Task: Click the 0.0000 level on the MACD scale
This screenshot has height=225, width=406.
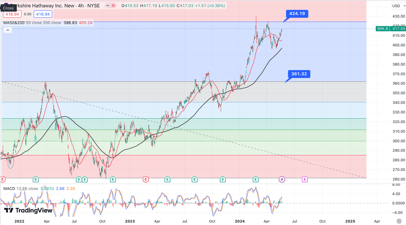Action: [x=398, y=203]
